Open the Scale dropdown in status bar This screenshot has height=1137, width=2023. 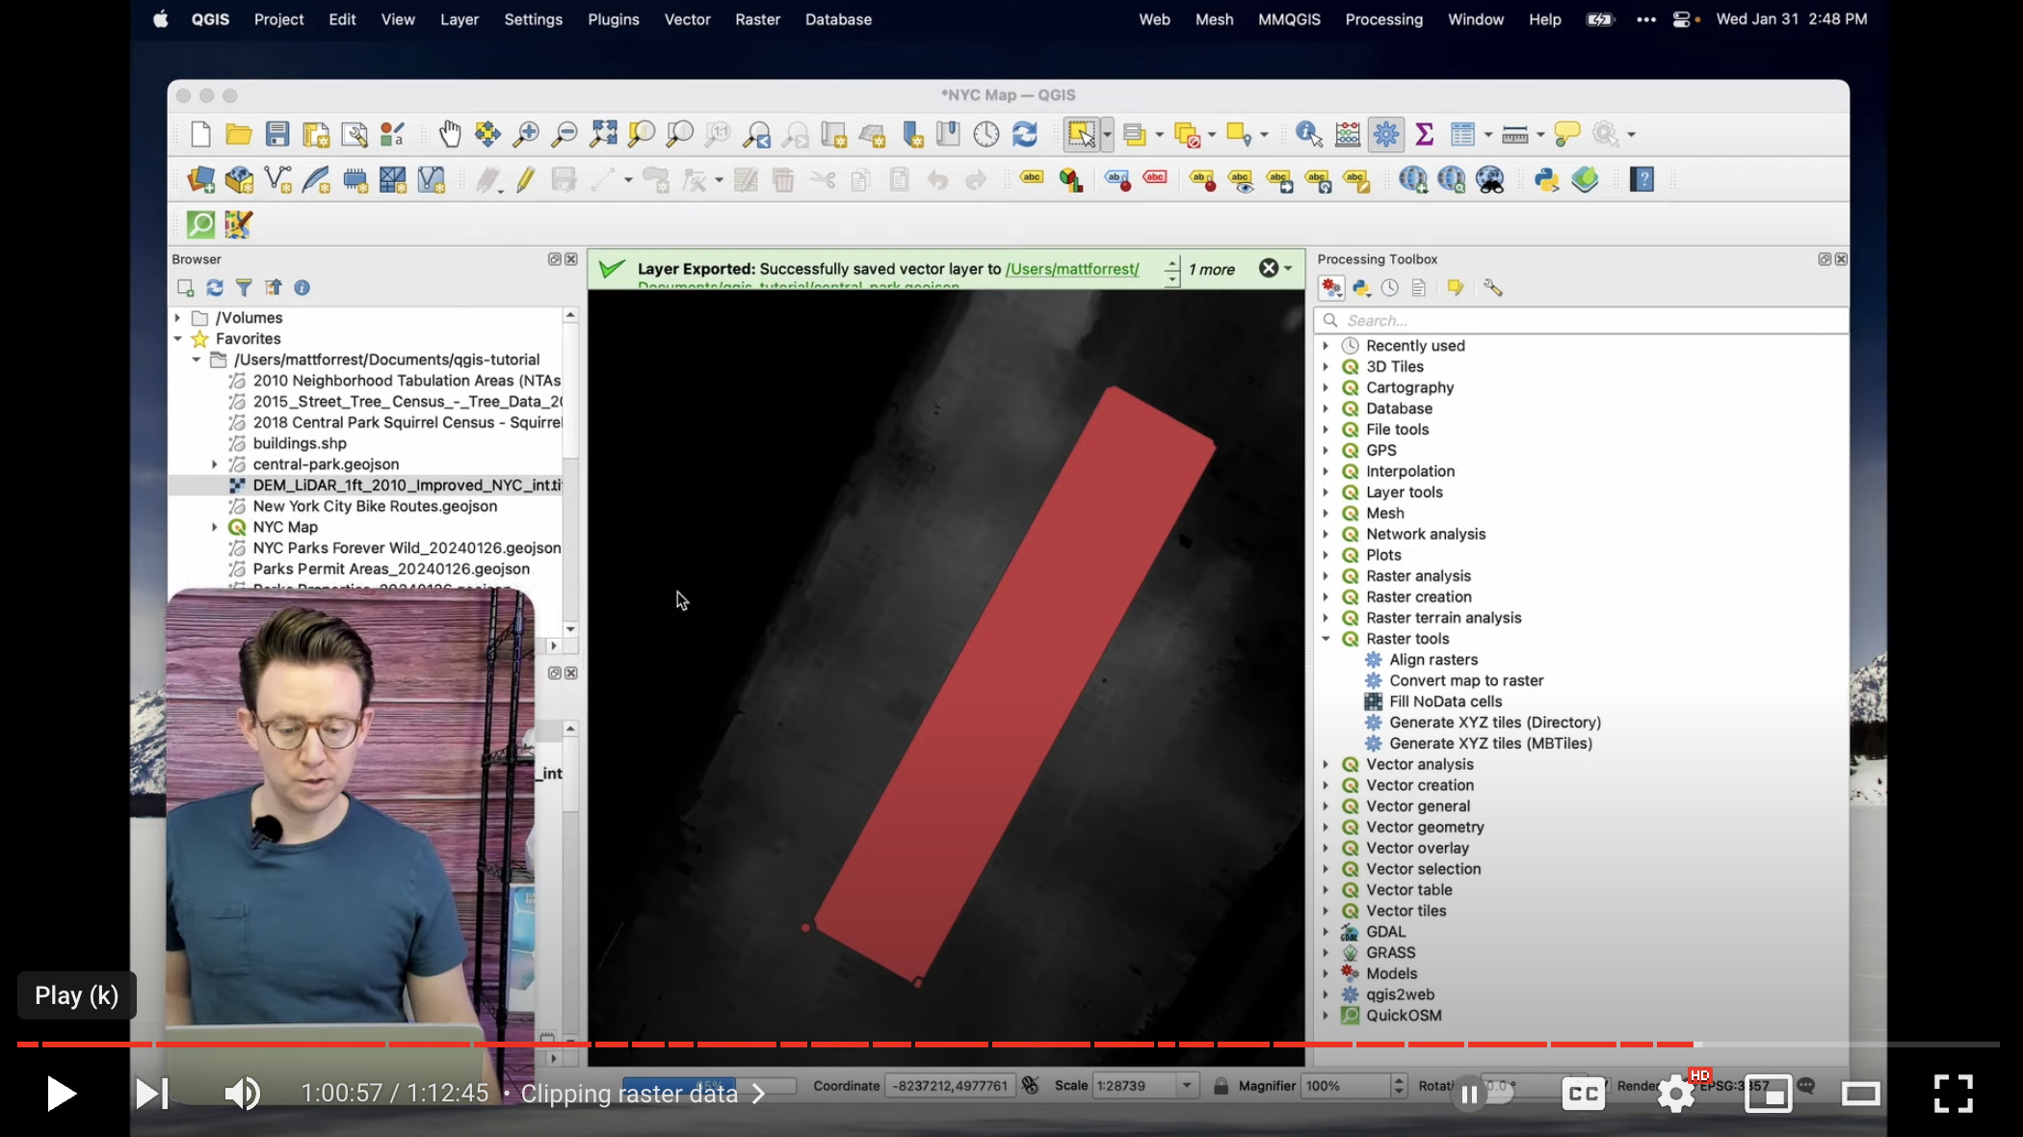pyautogui.click(x=1187, y=1086)
